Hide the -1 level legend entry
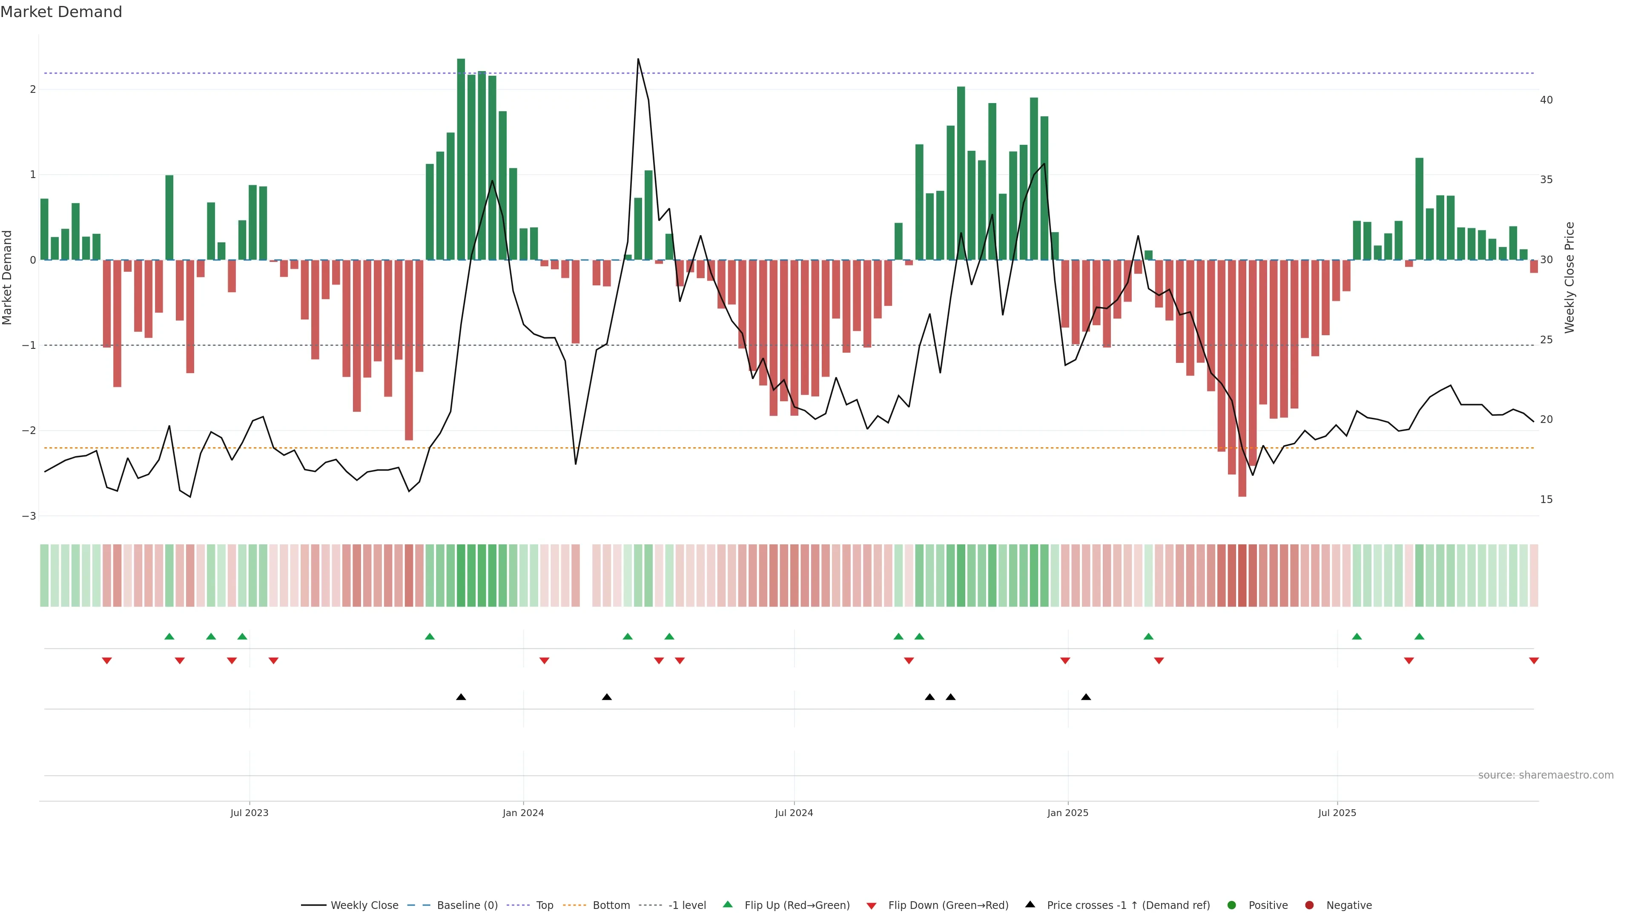 [687, 905]
